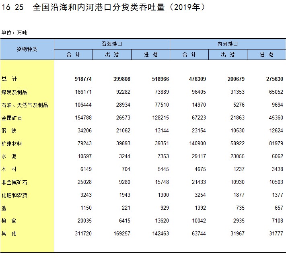Select the unit label 单位：万吨
Viewport: 286px width, 266px height.
pyautogui.click(x=14, y=33)
